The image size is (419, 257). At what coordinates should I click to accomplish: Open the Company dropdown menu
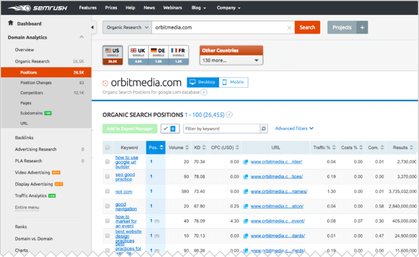click(x=228, y=8)
